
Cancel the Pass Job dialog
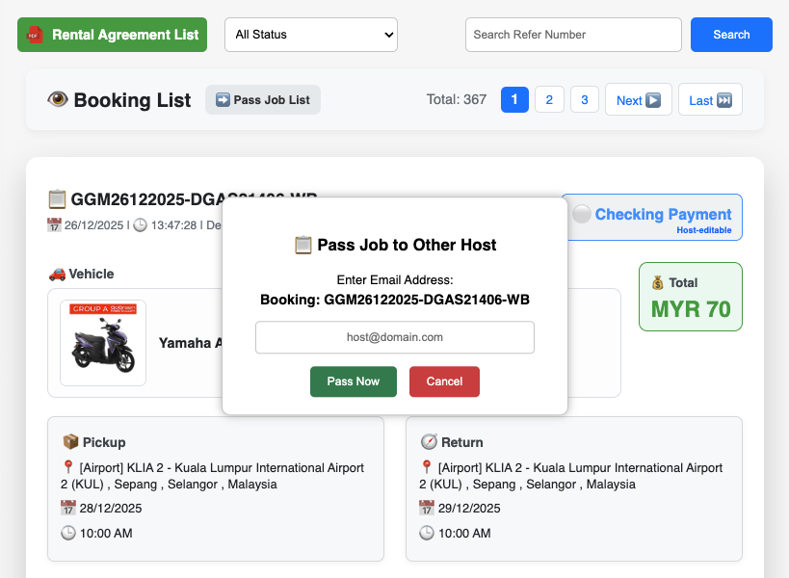(444, 381)
